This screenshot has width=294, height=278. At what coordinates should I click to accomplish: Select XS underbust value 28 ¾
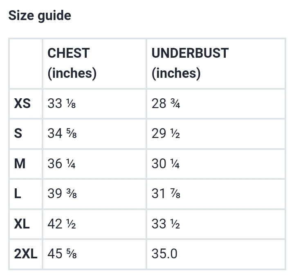tap(166, 104)
